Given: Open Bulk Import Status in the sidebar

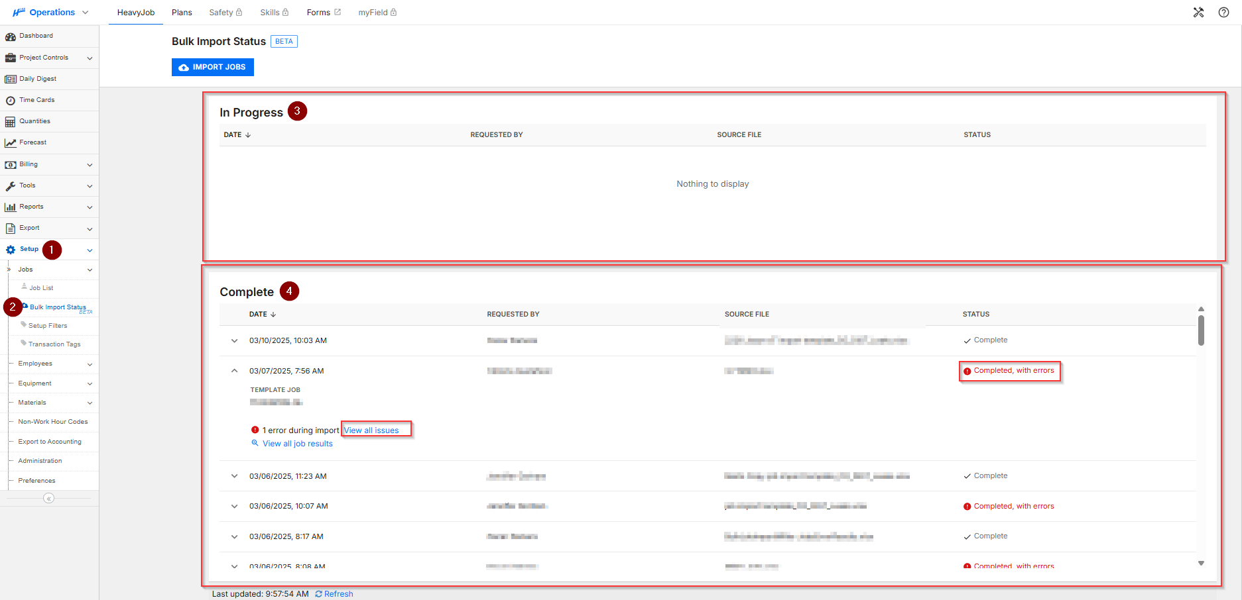Looking at the screenshot, I should (58, 307).
